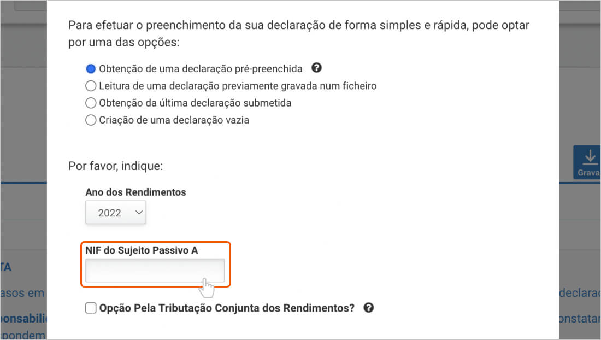Click help icon beside pré-preenchida option

tap(316, 68)
